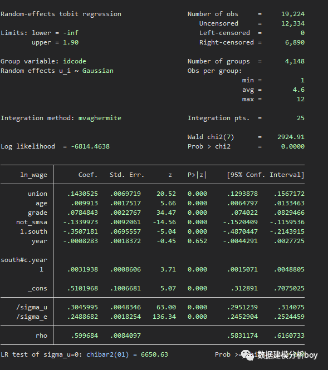This screenshot has height=370, width=328.
Task: Select the Number of obs value 19,224
Action: 293,14
